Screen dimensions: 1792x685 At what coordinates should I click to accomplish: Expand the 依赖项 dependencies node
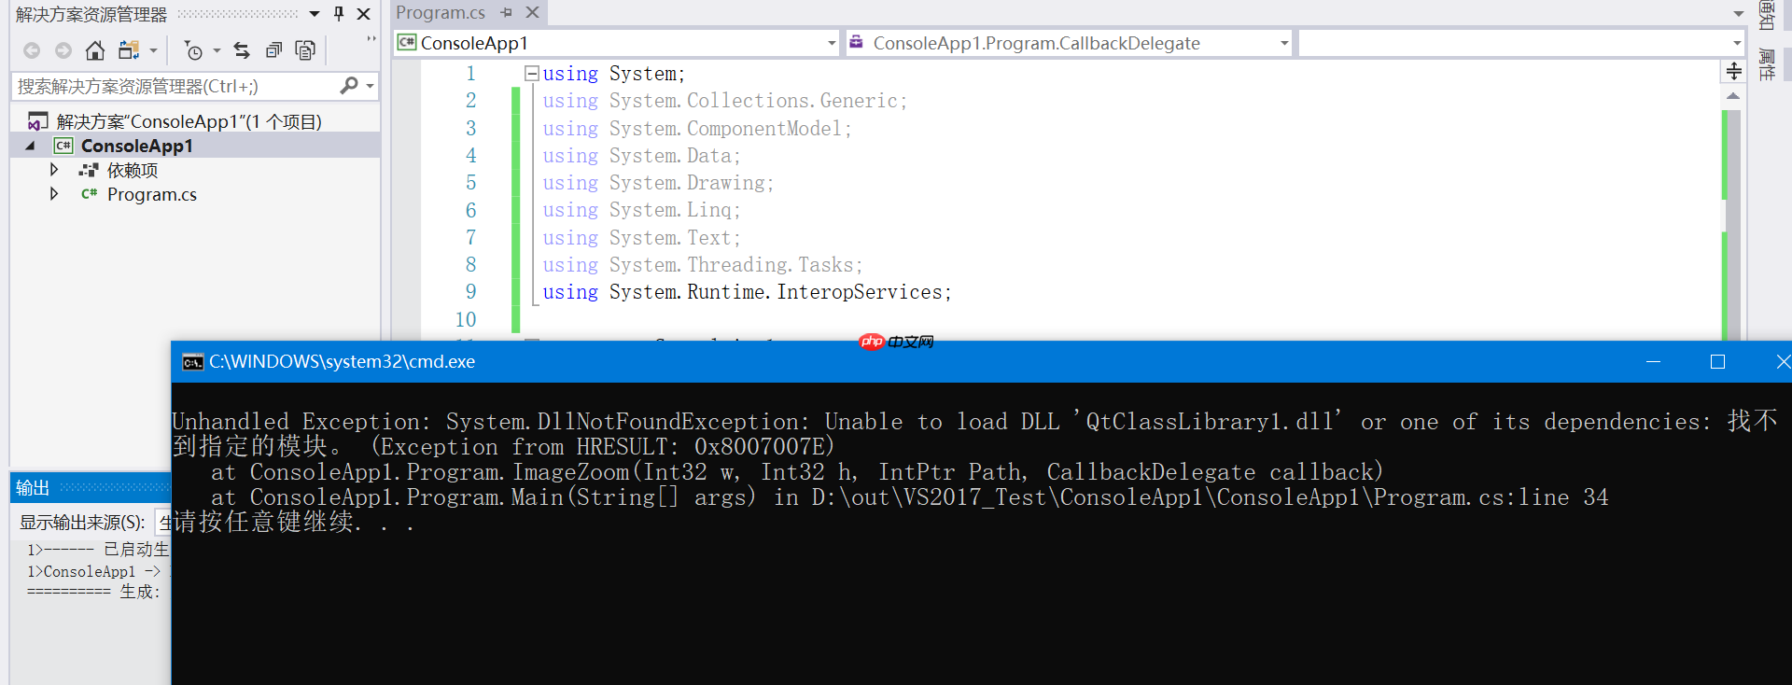pos(54,170)
